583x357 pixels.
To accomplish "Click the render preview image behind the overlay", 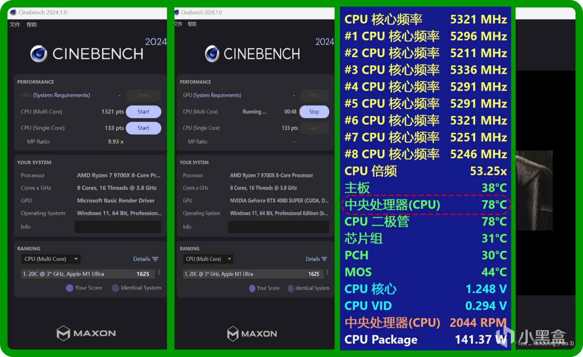I will point(534,190).
